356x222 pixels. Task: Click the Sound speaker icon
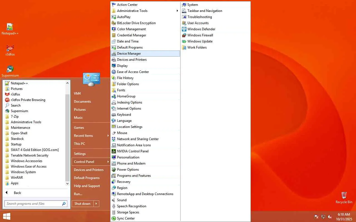[x=114, y=200]
